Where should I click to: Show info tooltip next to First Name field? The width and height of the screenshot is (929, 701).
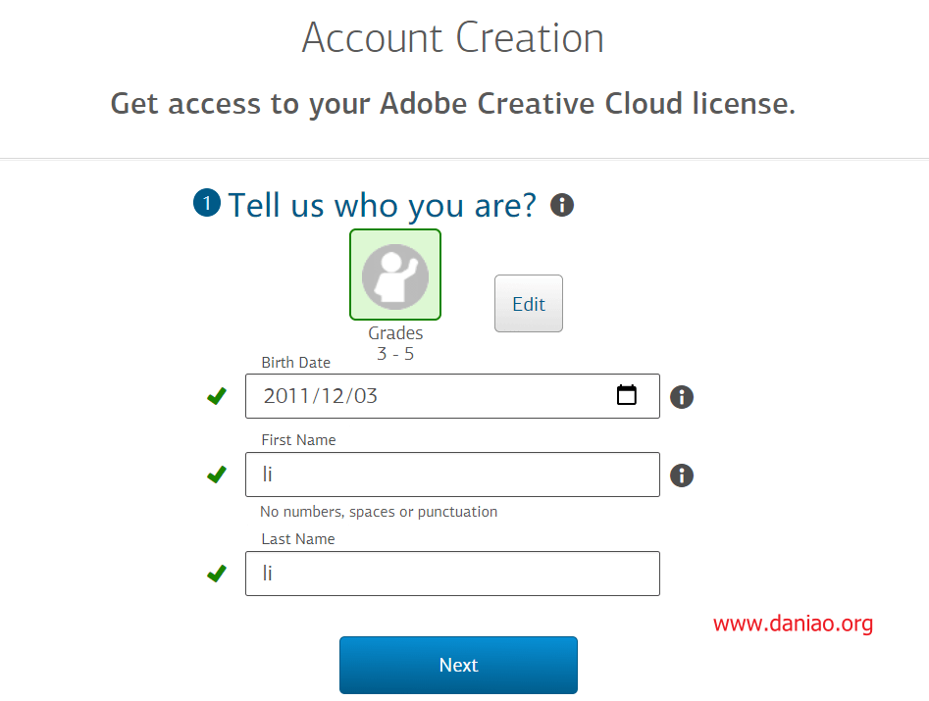(682, 475)
